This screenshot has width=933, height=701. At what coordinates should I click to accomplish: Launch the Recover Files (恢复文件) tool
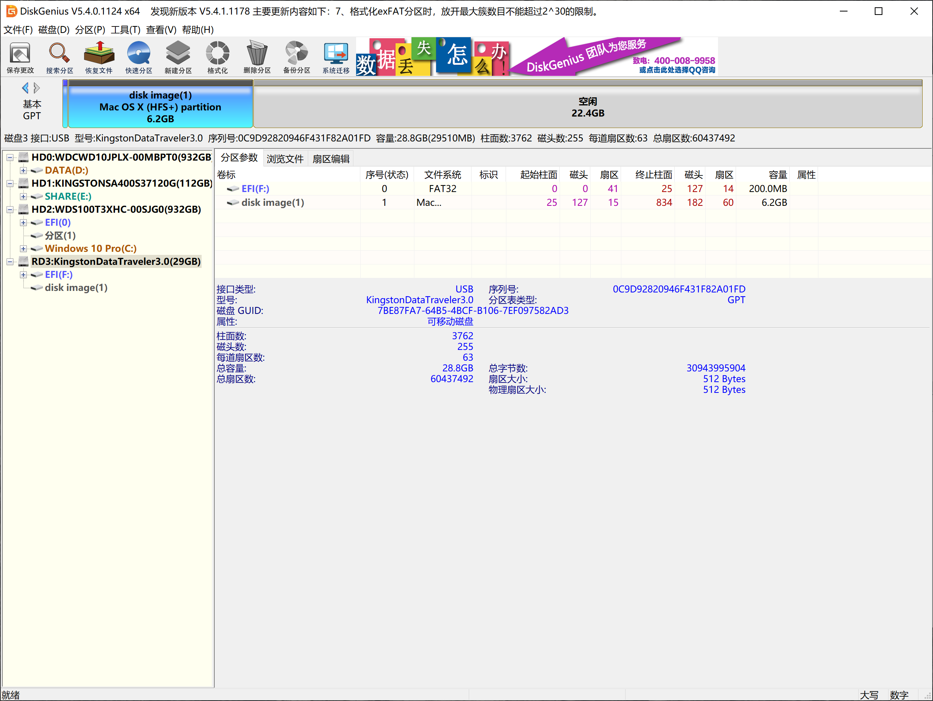click(99, 57)
